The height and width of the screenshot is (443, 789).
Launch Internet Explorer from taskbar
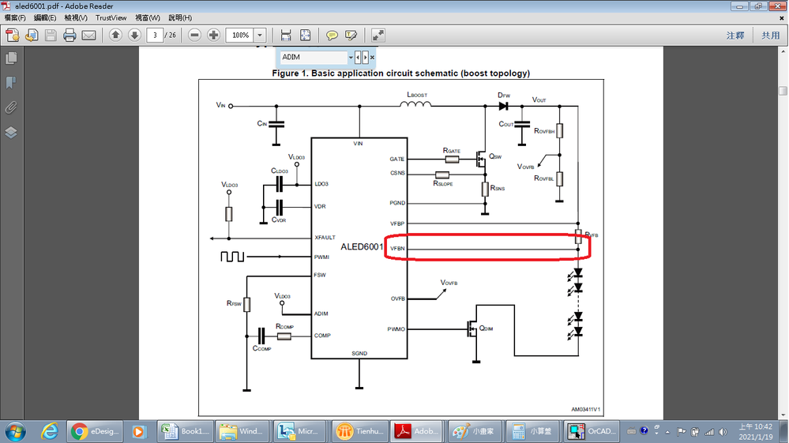tap(49, 431)
